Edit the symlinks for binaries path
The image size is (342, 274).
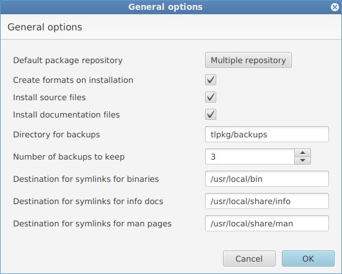(x=267, y=179)
